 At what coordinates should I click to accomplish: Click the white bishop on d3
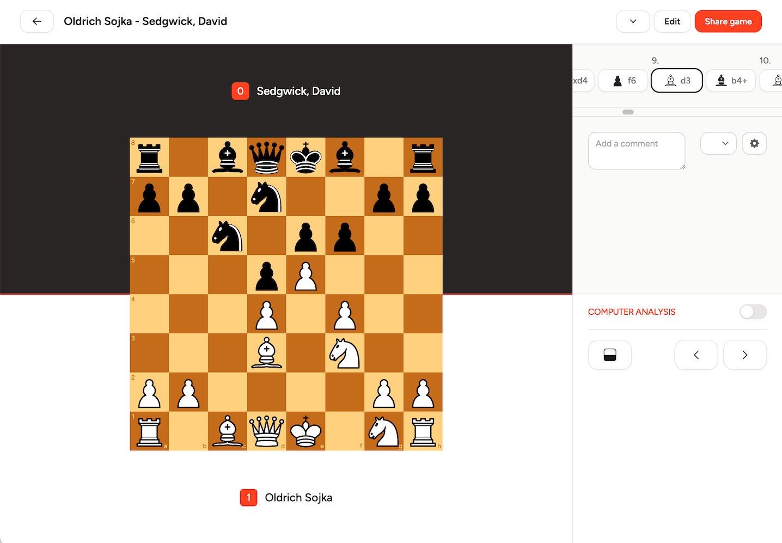point(267,353)
